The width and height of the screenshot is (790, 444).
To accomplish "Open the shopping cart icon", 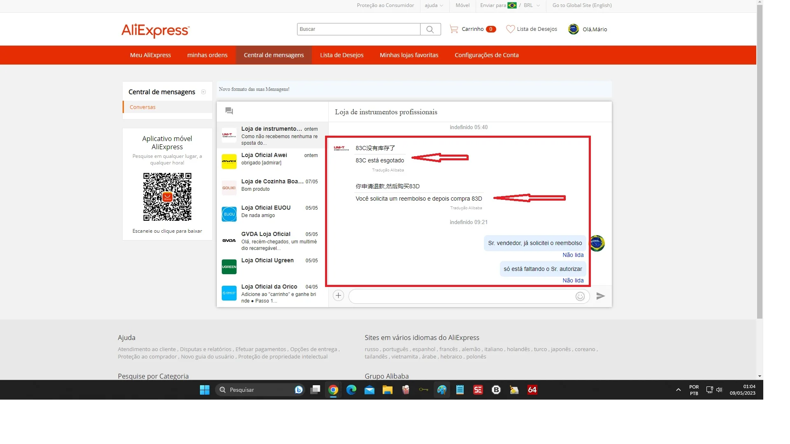I will click(453, 29).
